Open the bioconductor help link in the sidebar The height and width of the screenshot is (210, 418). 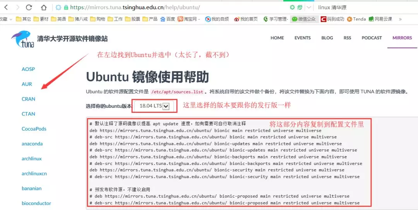(36, 203)
